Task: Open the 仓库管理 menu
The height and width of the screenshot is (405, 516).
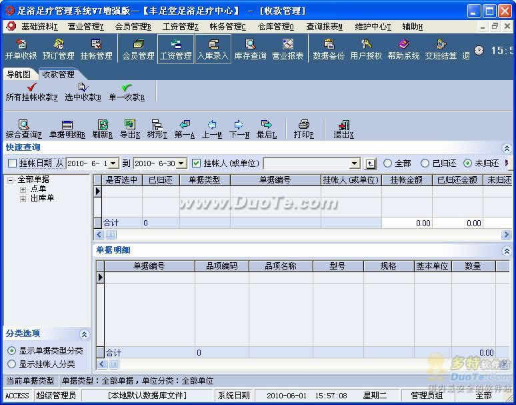Action: pyautogui.click(x=276, y=27)
